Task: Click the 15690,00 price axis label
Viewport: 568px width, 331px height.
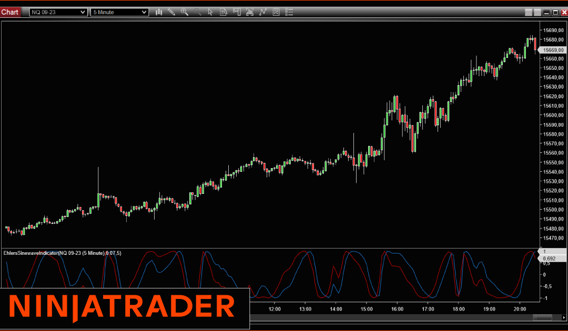Action: (x=553, y=30)
